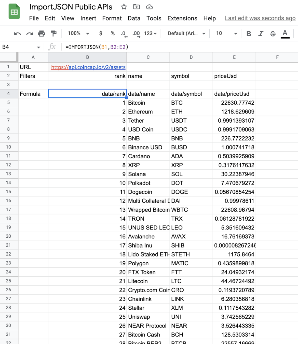Click the move to folder icon
The image size is (298, 344).
tap(137, 7)
